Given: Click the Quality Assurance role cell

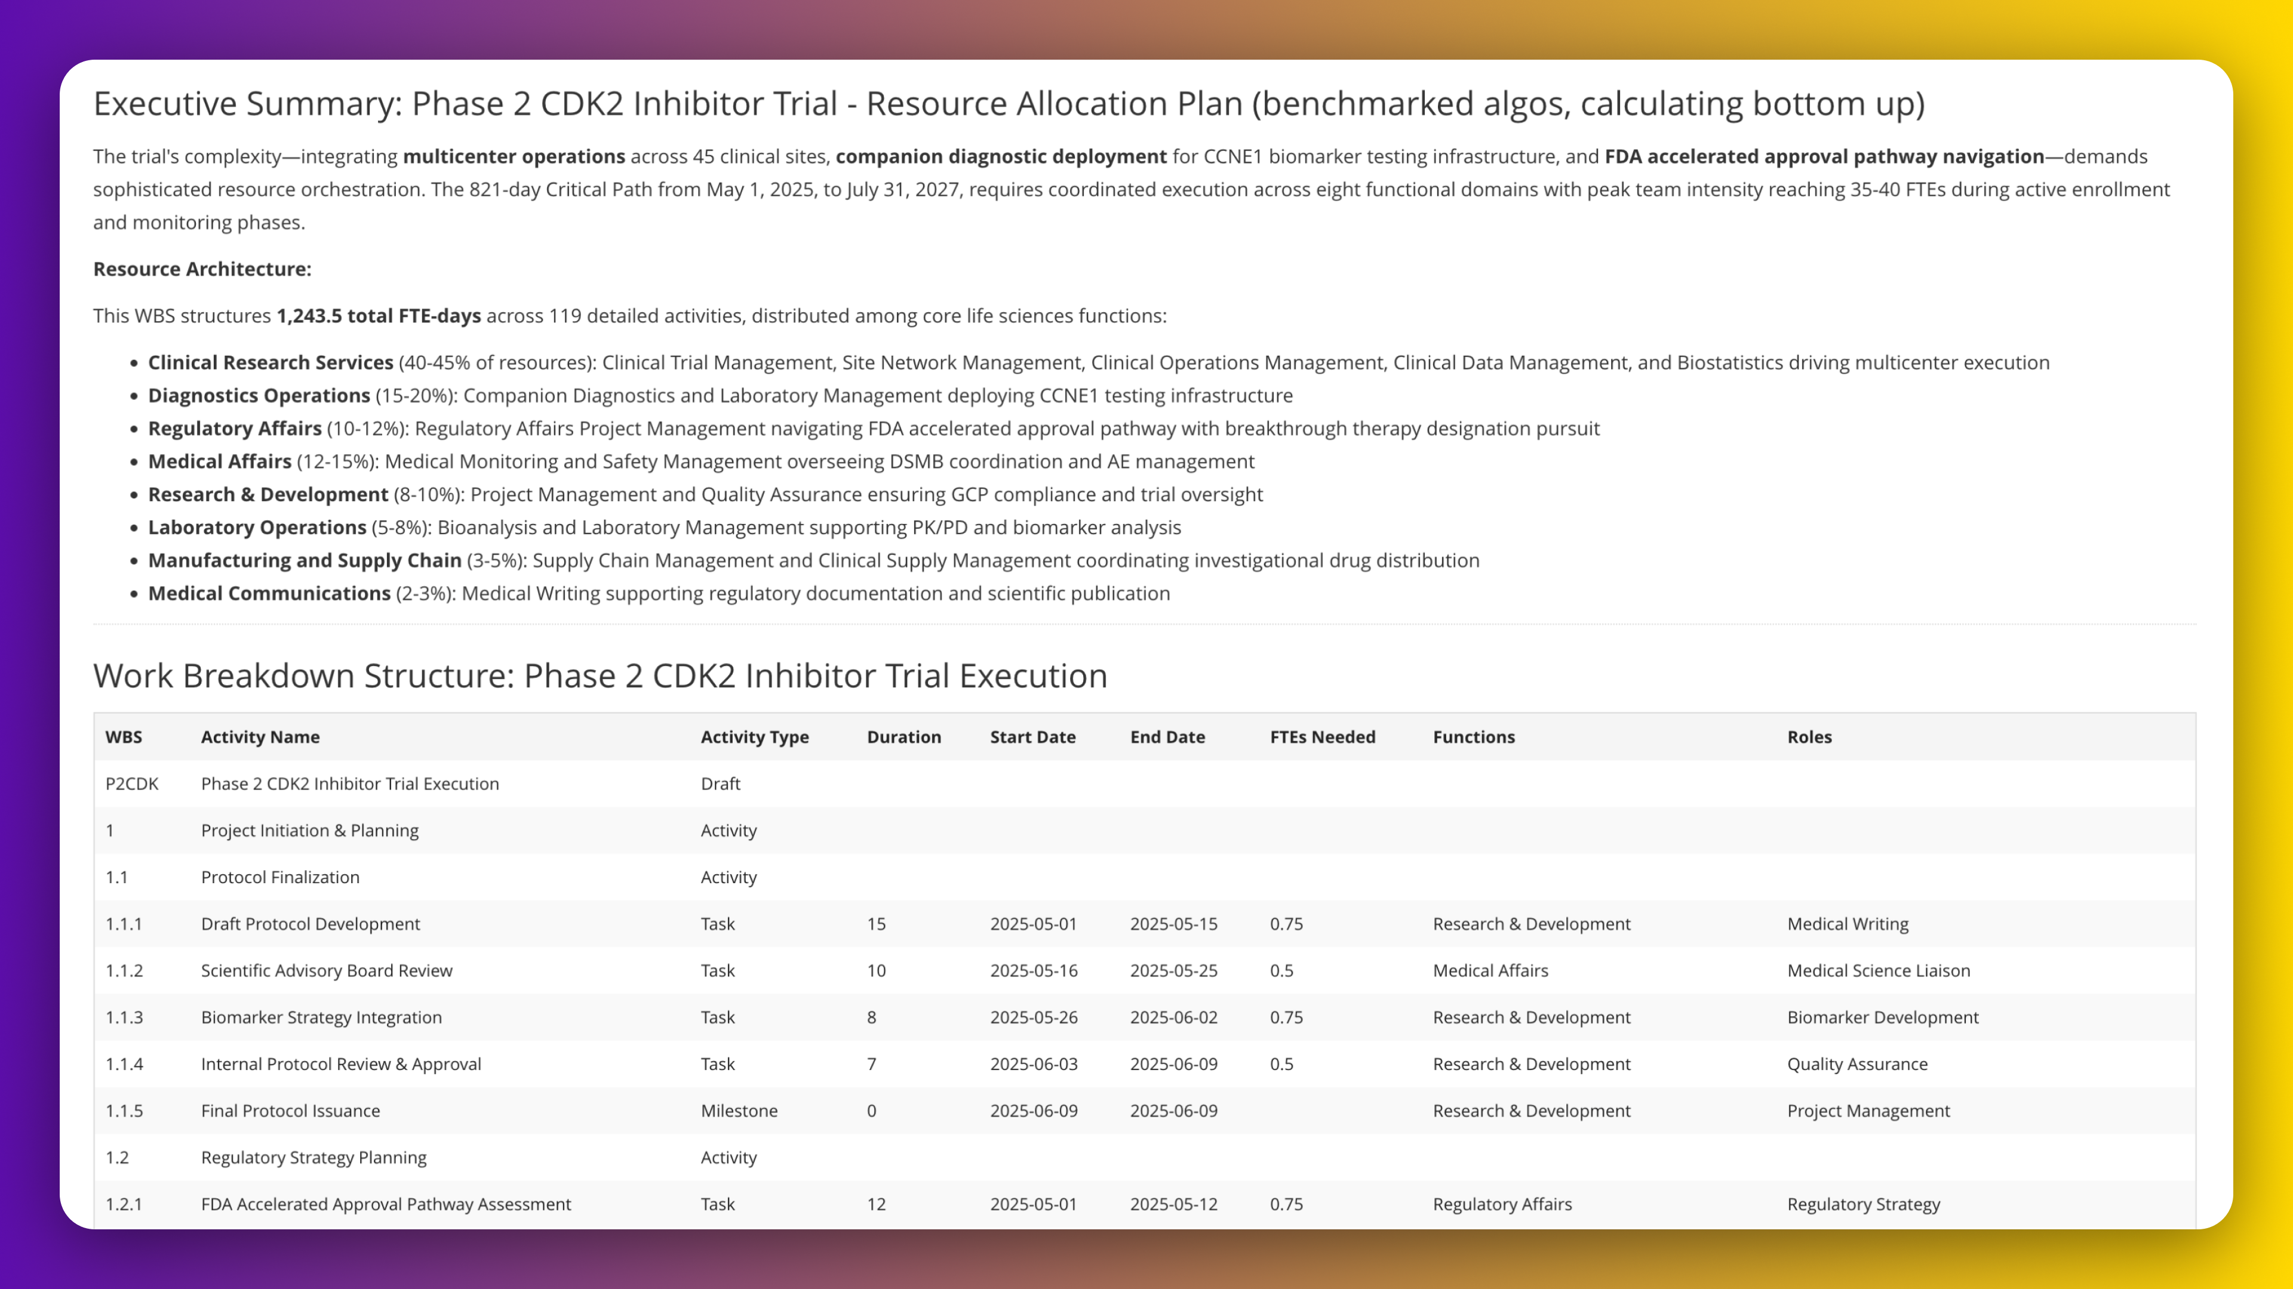Looking at the screenshot, I should pos(1857,1064).
